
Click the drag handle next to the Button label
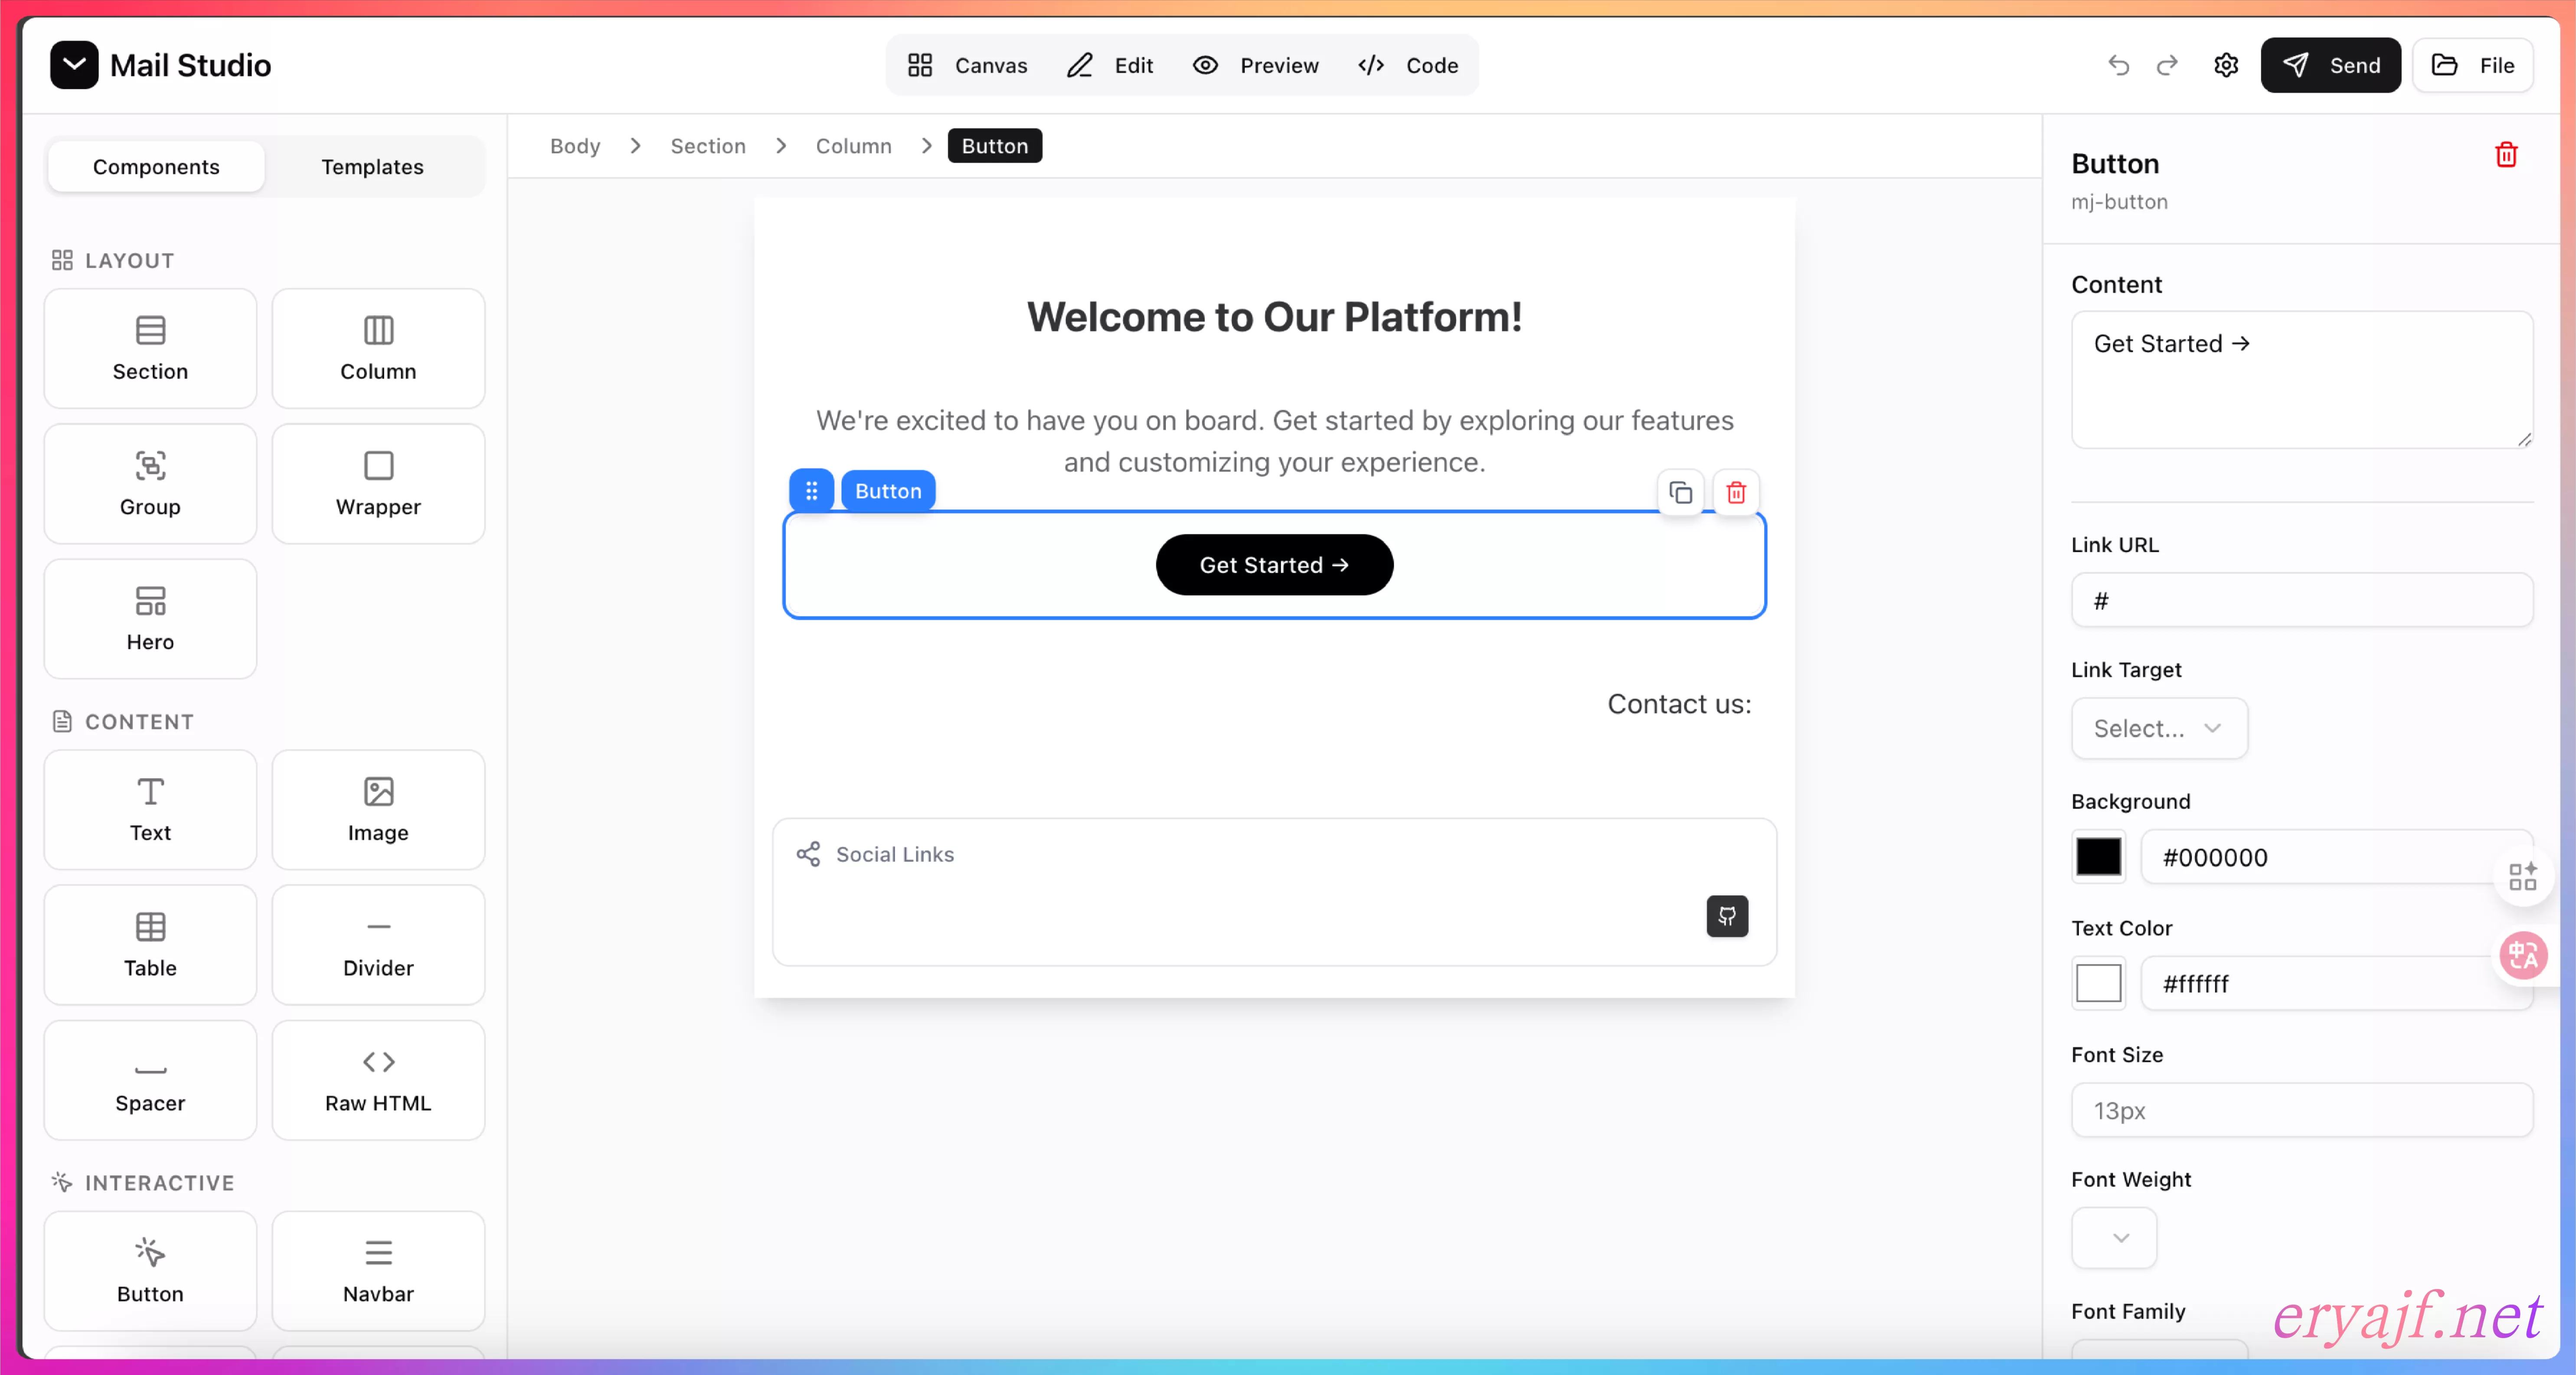point(811,491)
